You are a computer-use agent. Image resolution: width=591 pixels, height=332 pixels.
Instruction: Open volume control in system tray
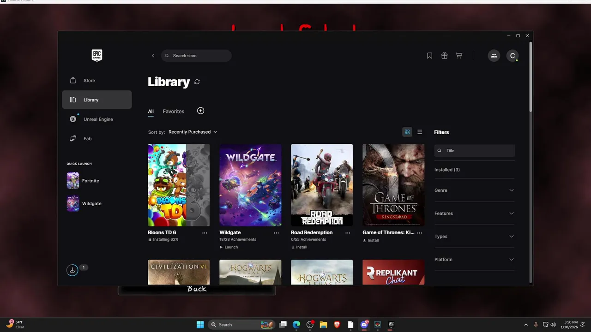(553, 325)
